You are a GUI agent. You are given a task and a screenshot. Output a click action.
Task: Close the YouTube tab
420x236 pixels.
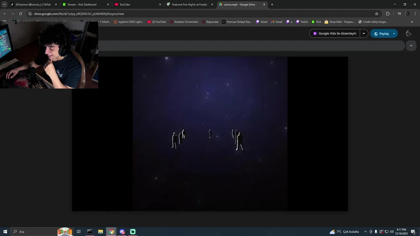click(160, 5)
